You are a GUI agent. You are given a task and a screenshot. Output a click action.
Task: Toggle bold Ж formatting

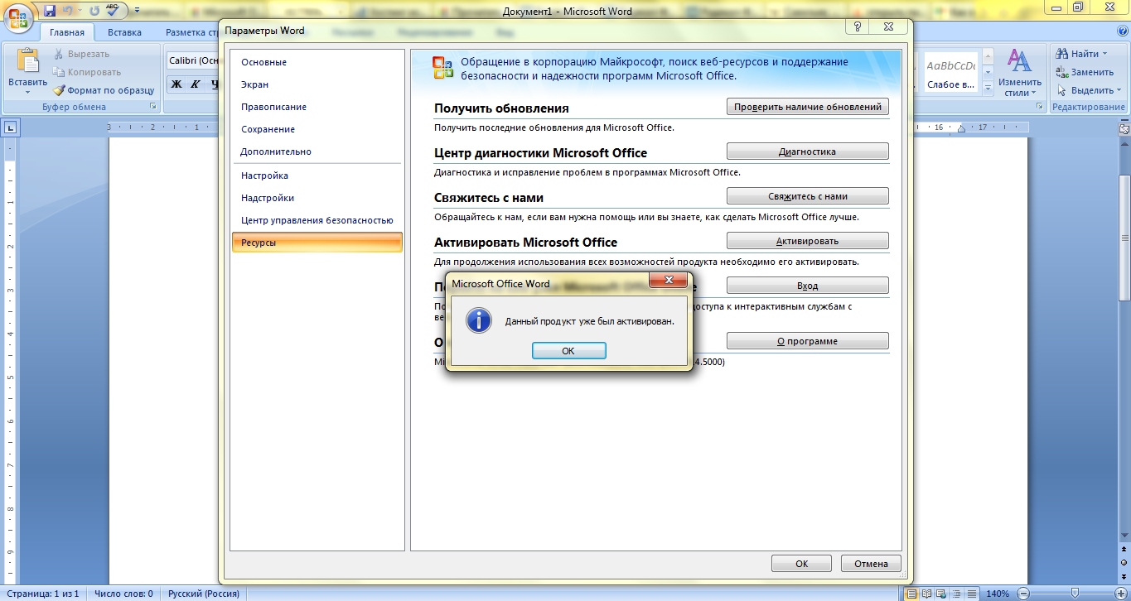point(176,84)
